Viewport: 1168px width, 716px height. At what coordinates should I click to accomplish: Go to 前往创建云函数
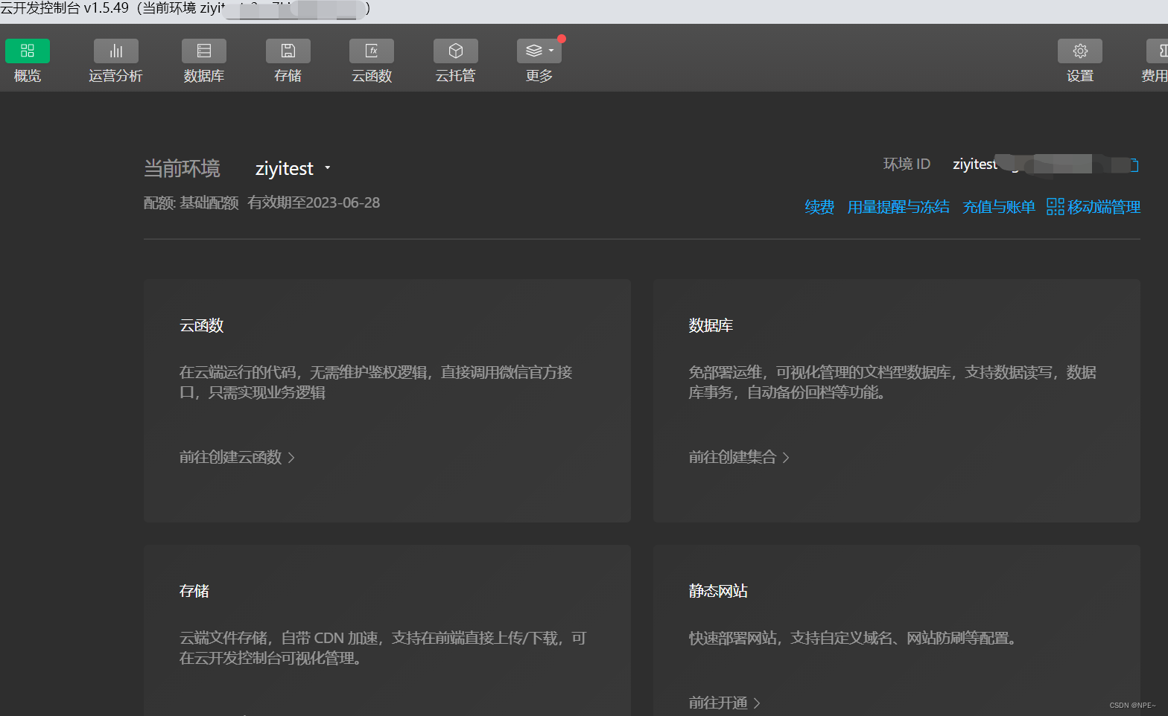pyautogui.click(x=231, y=457)
